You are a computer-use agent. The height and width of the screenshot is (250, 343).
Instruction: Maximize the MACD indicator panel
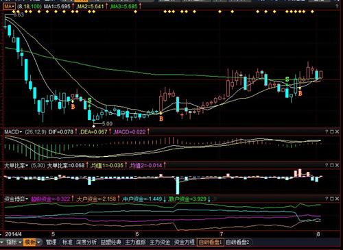click(x=332, y=132)
